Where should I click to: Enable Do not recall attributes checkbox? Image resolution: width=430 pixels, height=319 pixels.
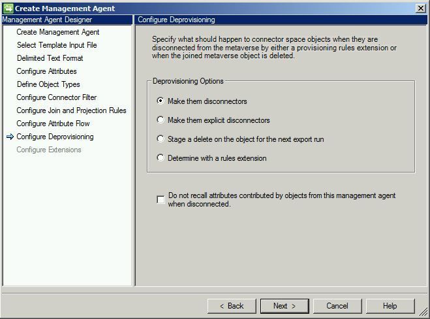pos(161,199)
